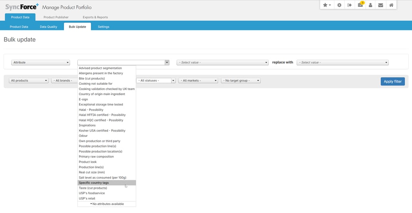This screenshot has width=412, height=213.
Task: Choose the Inspirations attribute
Action: [107, 125]
